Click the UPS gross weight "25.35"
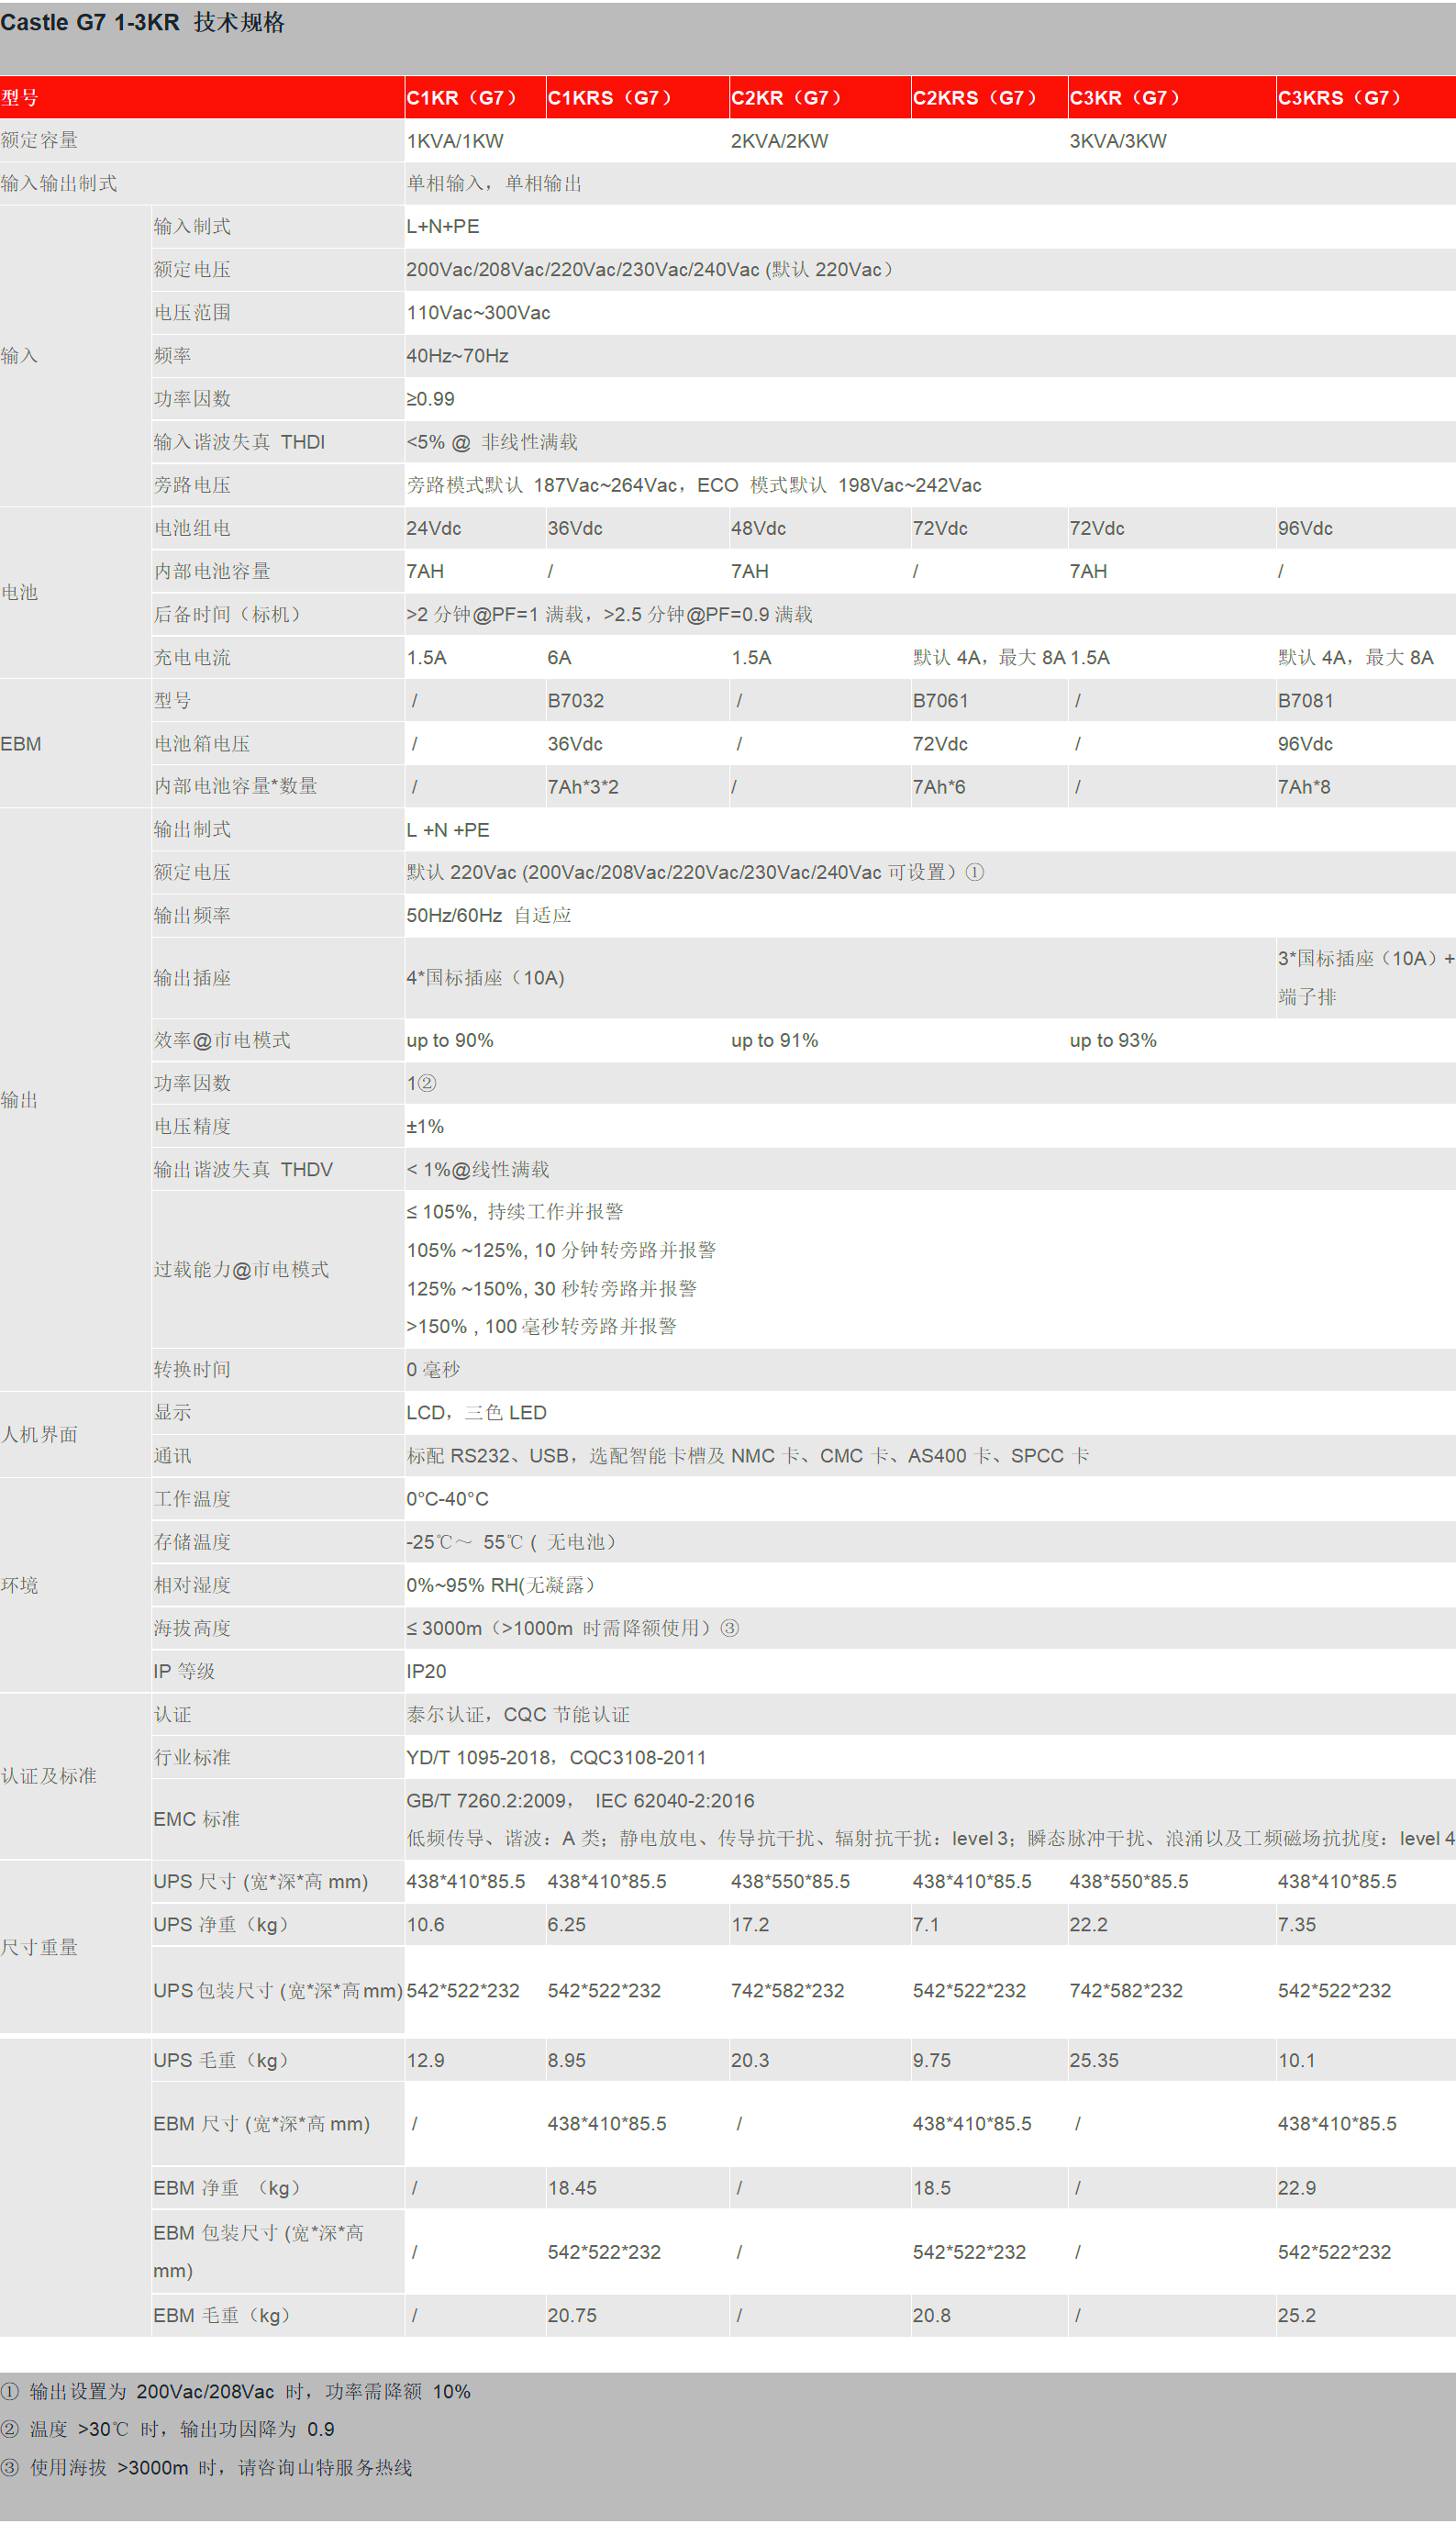The height and width of the screenshot is (2524, 1456). pos(1094,2061)
